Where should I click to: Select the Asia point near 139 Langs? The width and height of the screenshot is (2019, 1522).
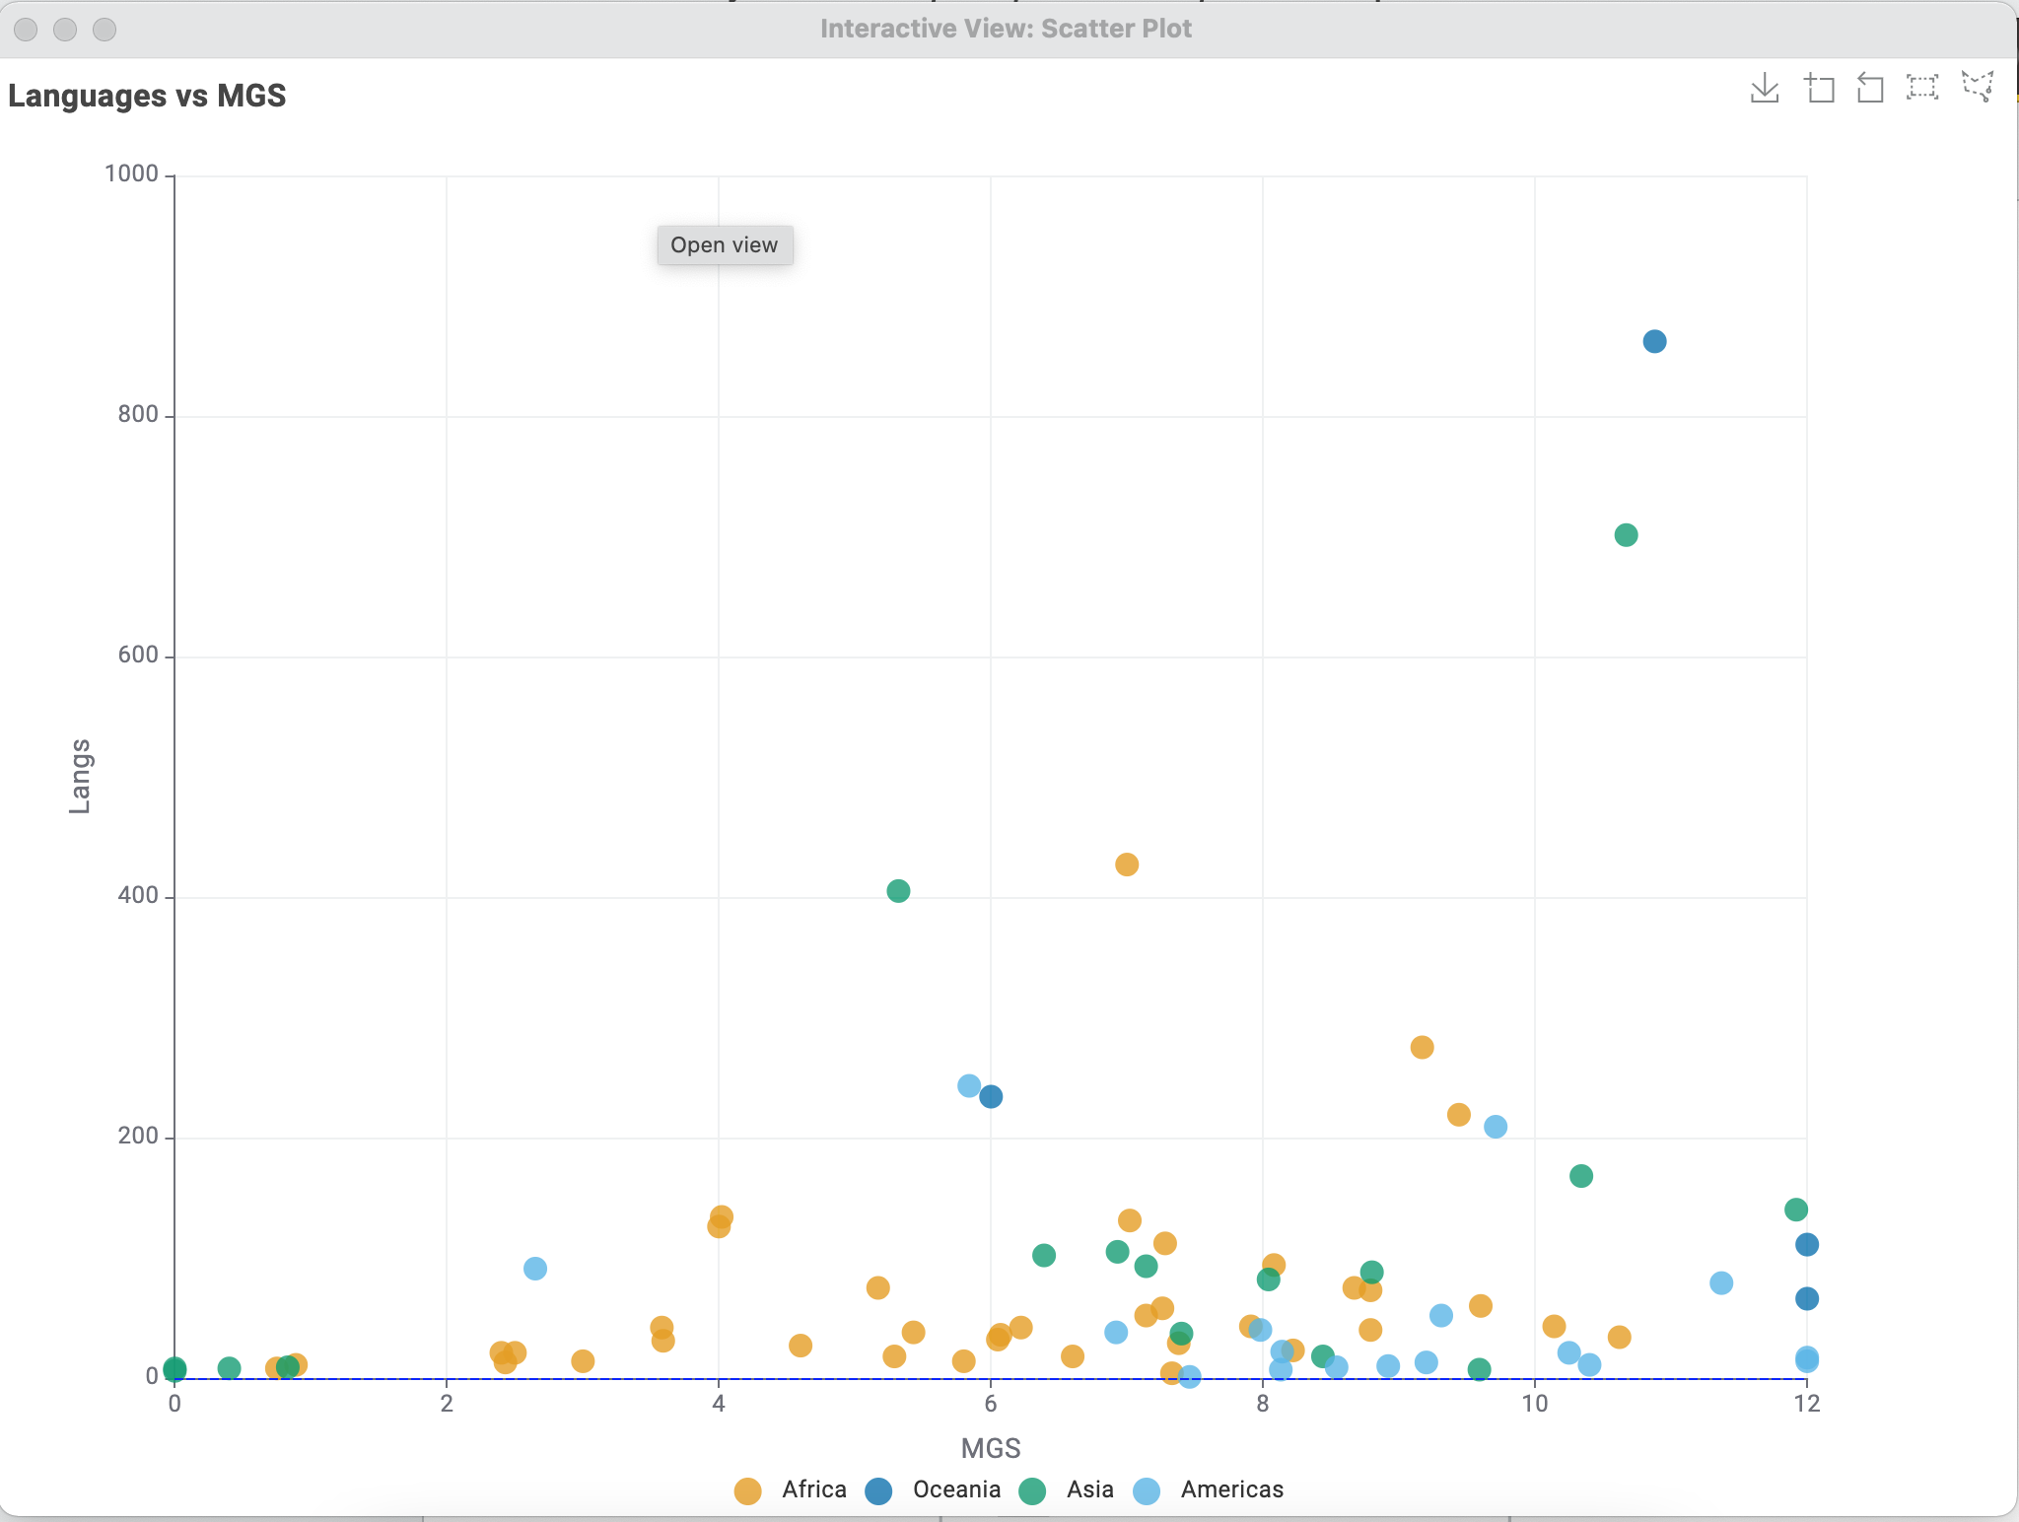point(1796,1210)
